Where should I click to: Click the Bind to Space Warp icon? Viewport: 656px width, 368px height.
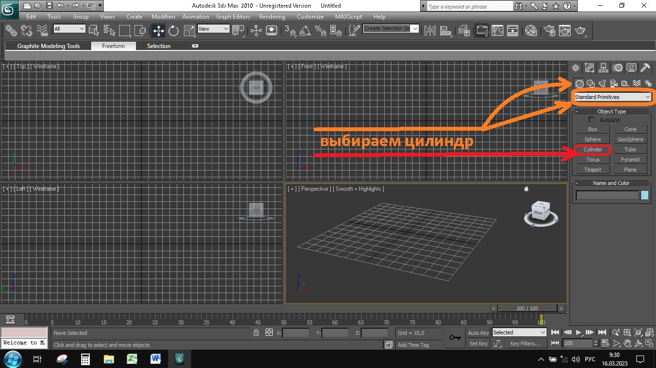pyautogui.click(x=42, y=30)
